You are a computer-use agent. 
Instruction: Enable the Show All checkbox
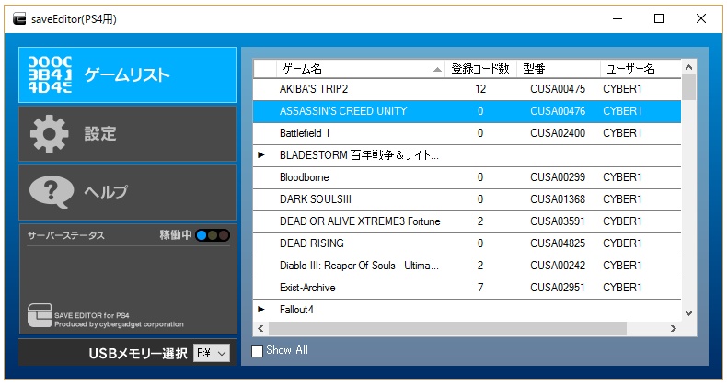(257, 351)
